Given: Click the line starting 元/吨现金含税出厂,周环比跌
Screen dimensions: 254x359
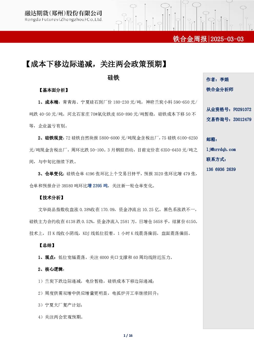Looking at the screenshot, I should [x=113, y=150].
